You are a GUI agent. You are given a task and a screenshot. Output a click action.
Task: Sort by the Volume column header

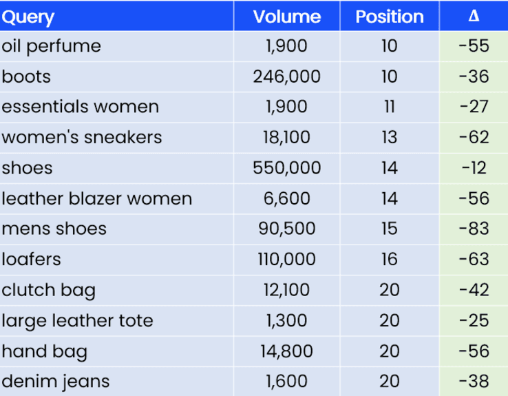point(286,17)
